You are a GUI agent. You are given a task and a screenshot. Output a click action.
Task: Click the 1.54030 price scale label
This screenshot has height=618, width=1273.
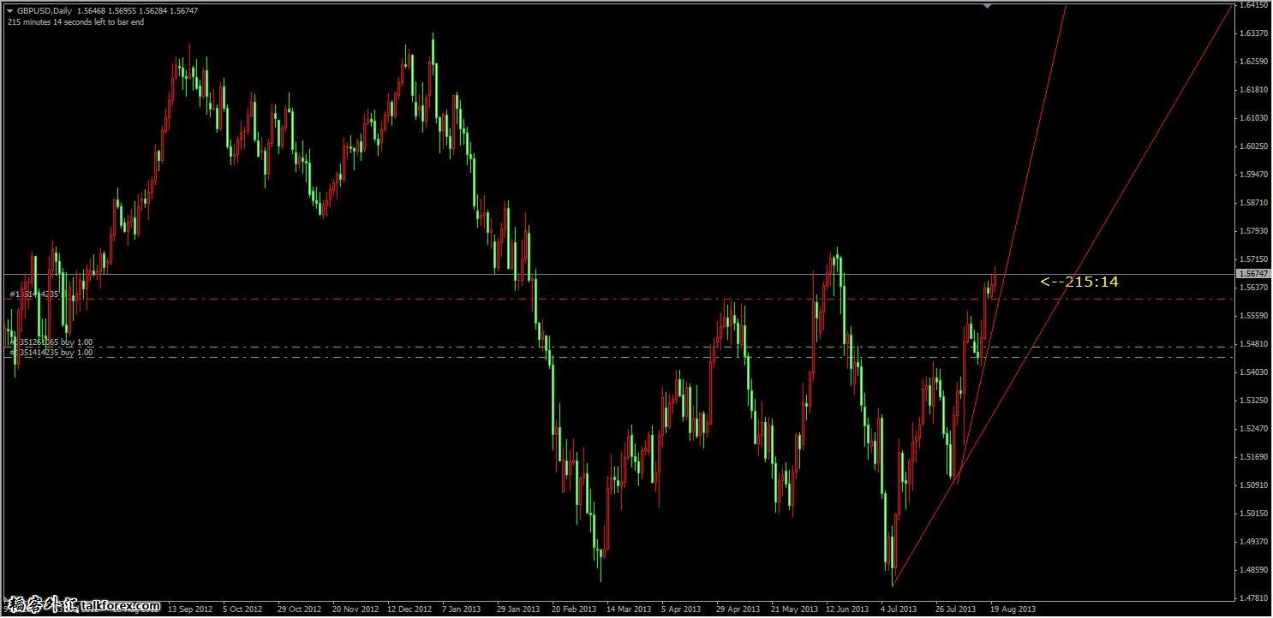tap(1254, 372)
